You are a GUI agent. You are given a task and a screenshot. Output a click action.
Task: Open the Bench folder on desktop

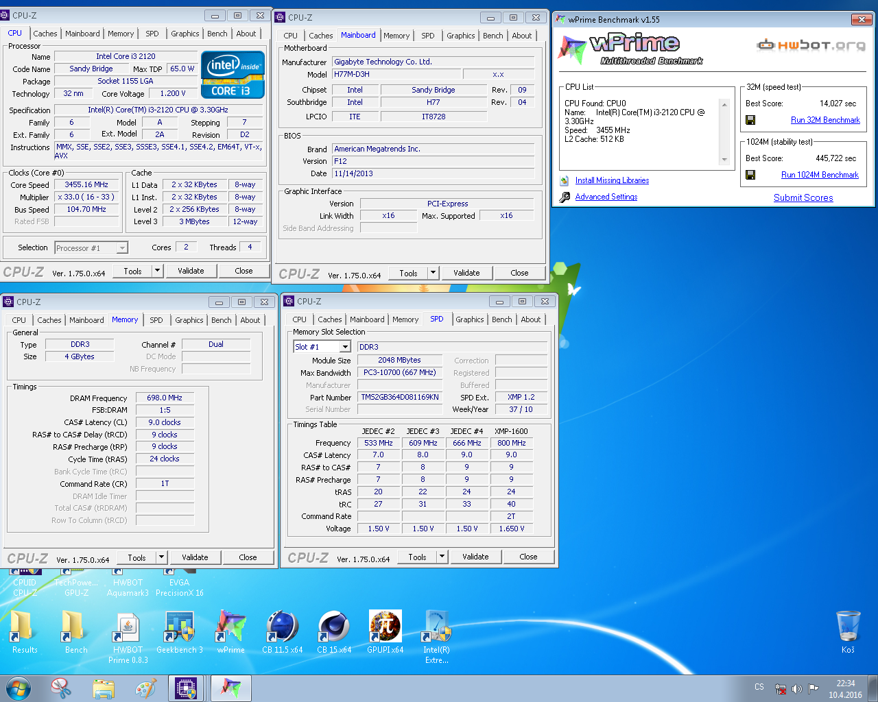click(75, 631)
